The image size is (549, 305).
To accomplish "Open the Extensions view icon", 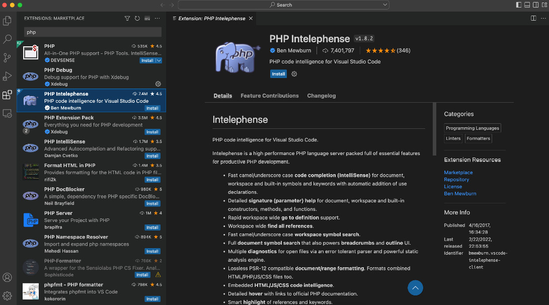I will point(7,95).
